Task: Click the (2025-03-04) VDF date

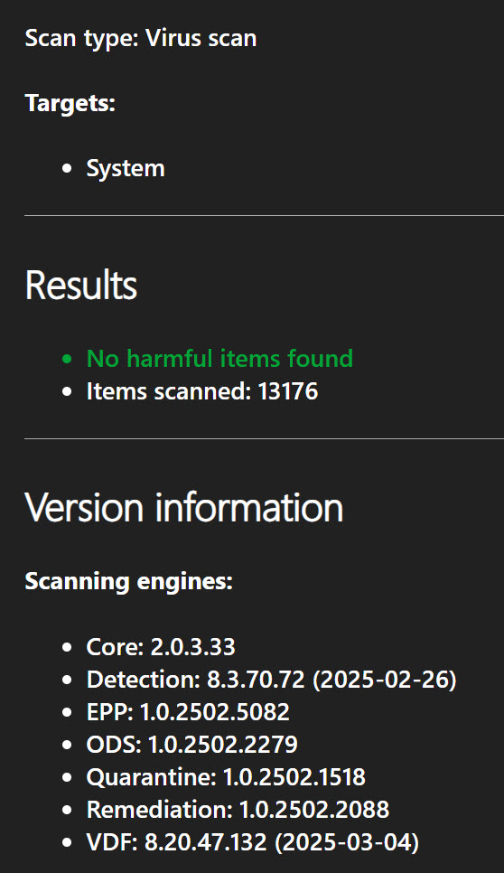Action: pyautogui.click(x=347, y=842)
